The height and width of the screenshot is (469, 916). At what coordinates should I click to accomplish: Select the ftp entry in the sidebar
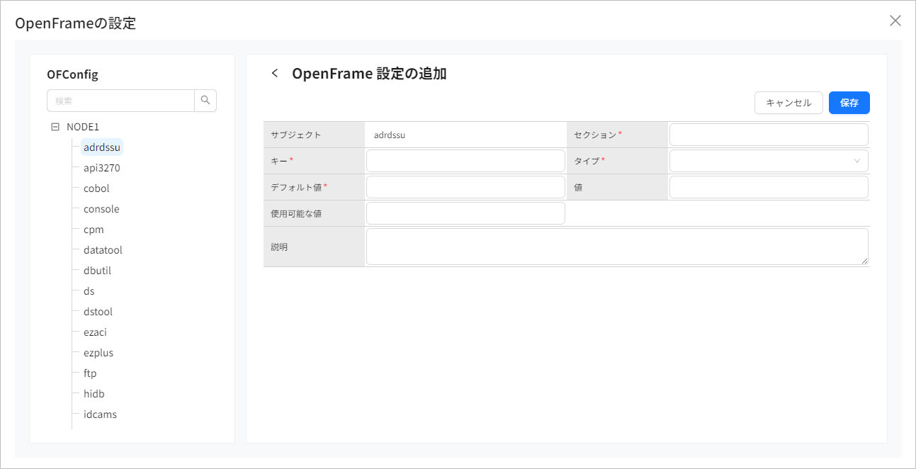click(89, 373)
